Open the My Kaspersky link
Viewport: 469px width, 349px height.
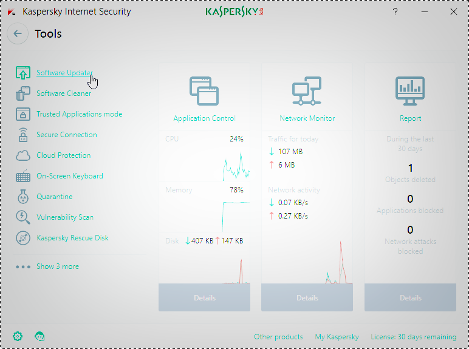(x=337, y=337)
